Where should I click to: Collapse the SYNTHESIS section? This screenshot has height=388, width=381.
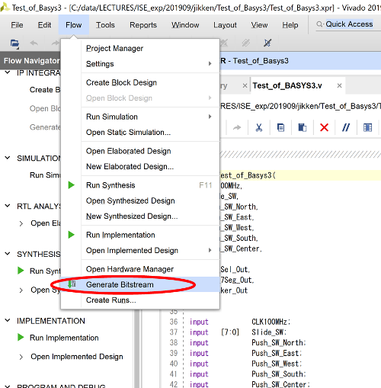click(x=8, y=254)
